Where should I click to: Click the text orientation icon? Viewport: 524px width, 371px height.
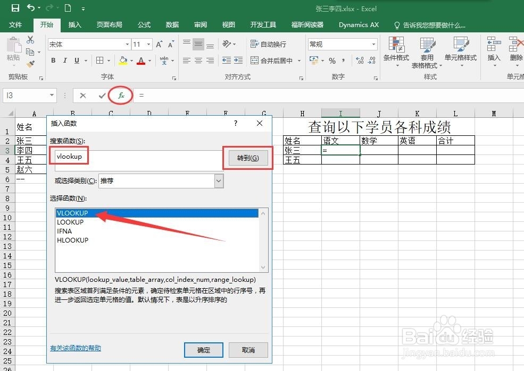click(x=227, y=44)
